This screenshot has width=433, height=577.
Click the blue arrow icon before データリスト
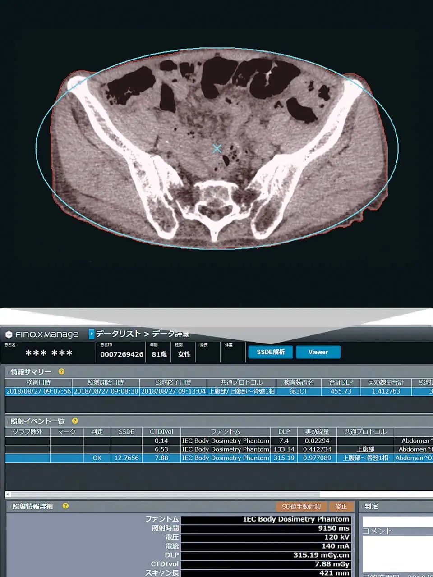(x=92, y=334)
